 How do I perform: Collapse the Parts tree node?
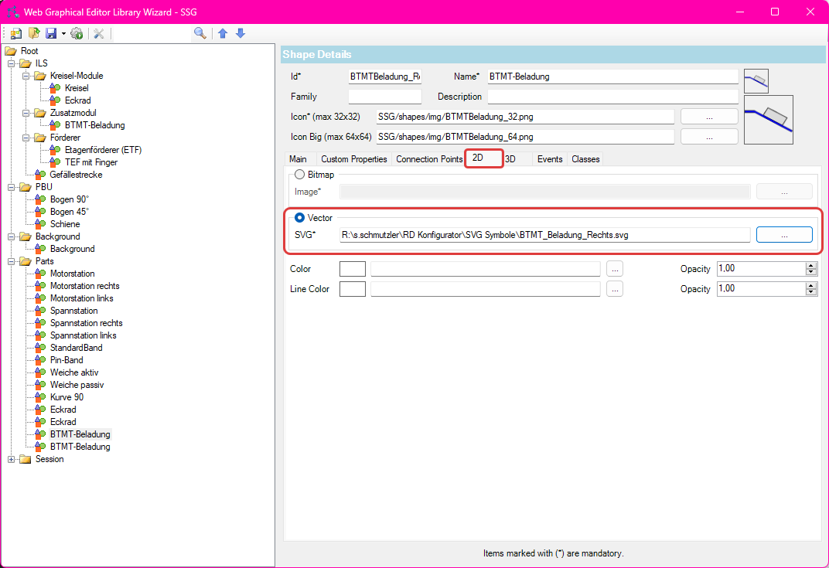[11, 261]
